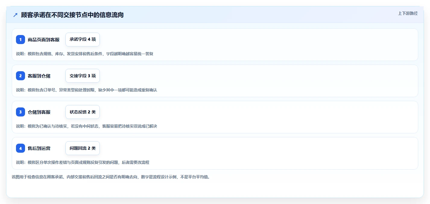Select step number badge 4
The image size is (430, 204).
[x=21, y=148]
